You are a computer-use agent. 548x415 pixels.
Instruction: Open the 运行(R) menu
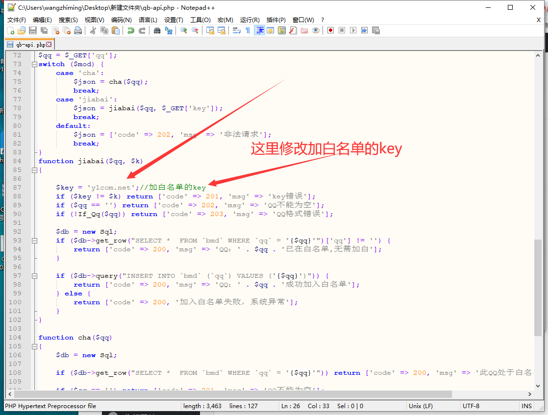click(x=250, y=20)
